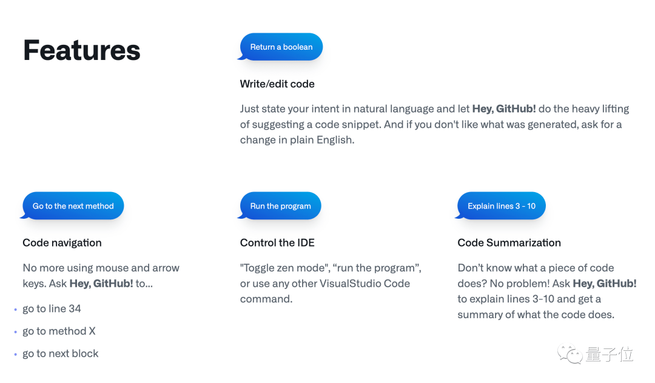Click the 量子位 watermark text
Image resolution: width=655 pixels, height=383 pixels.
610,354
